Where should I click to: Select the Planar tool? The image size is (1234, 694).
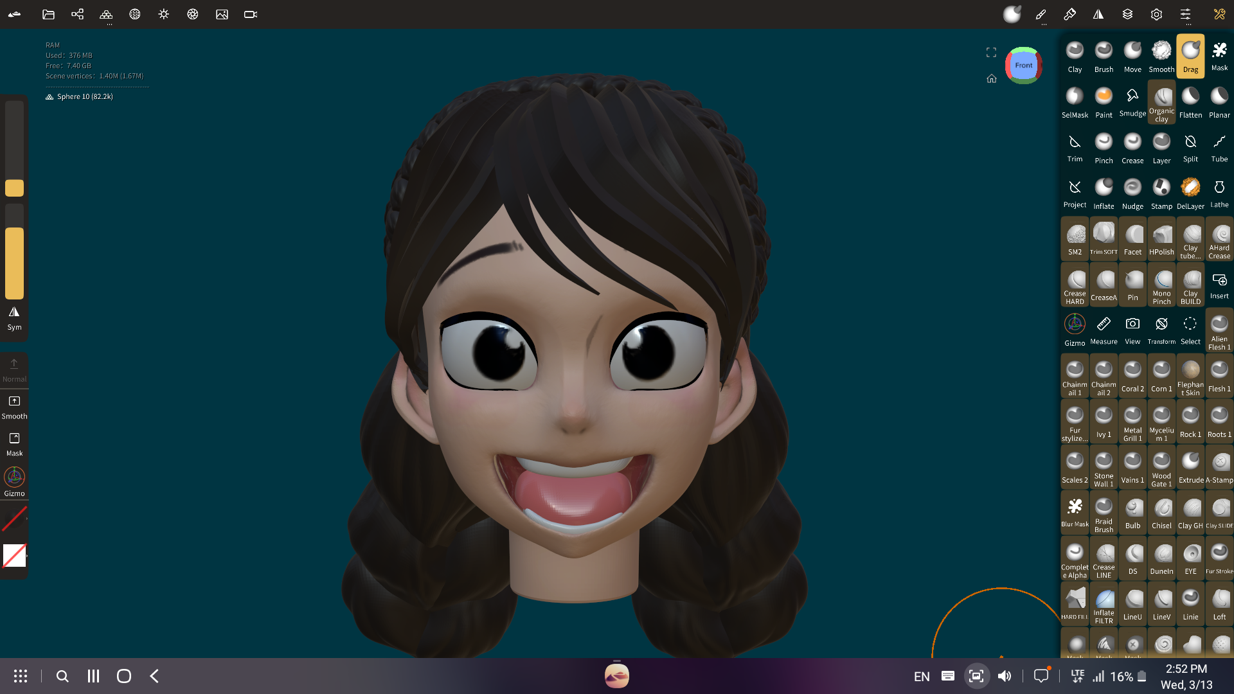[1219, 102]
